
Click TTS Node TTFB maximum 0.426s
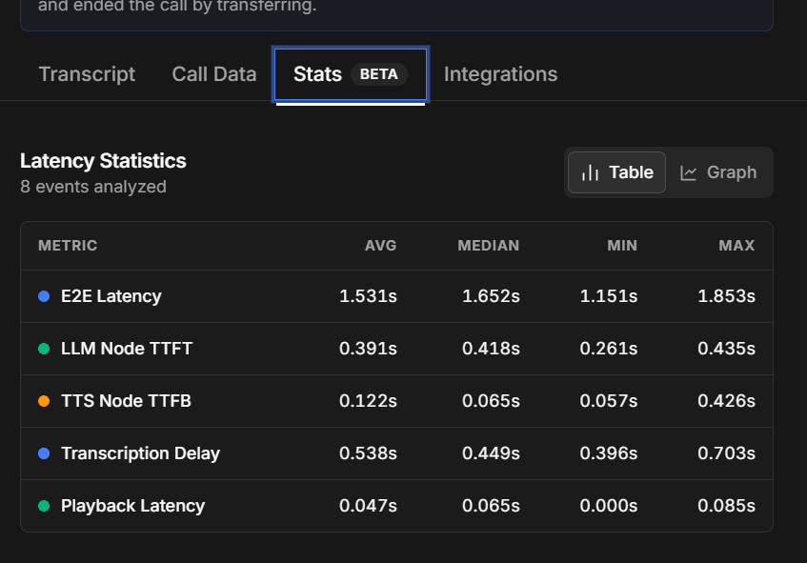[x=726, y=401]
